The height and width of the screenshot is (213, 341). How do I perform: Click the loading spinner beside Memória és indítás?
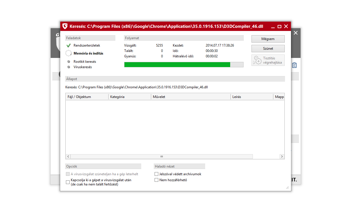click(68, 53)
